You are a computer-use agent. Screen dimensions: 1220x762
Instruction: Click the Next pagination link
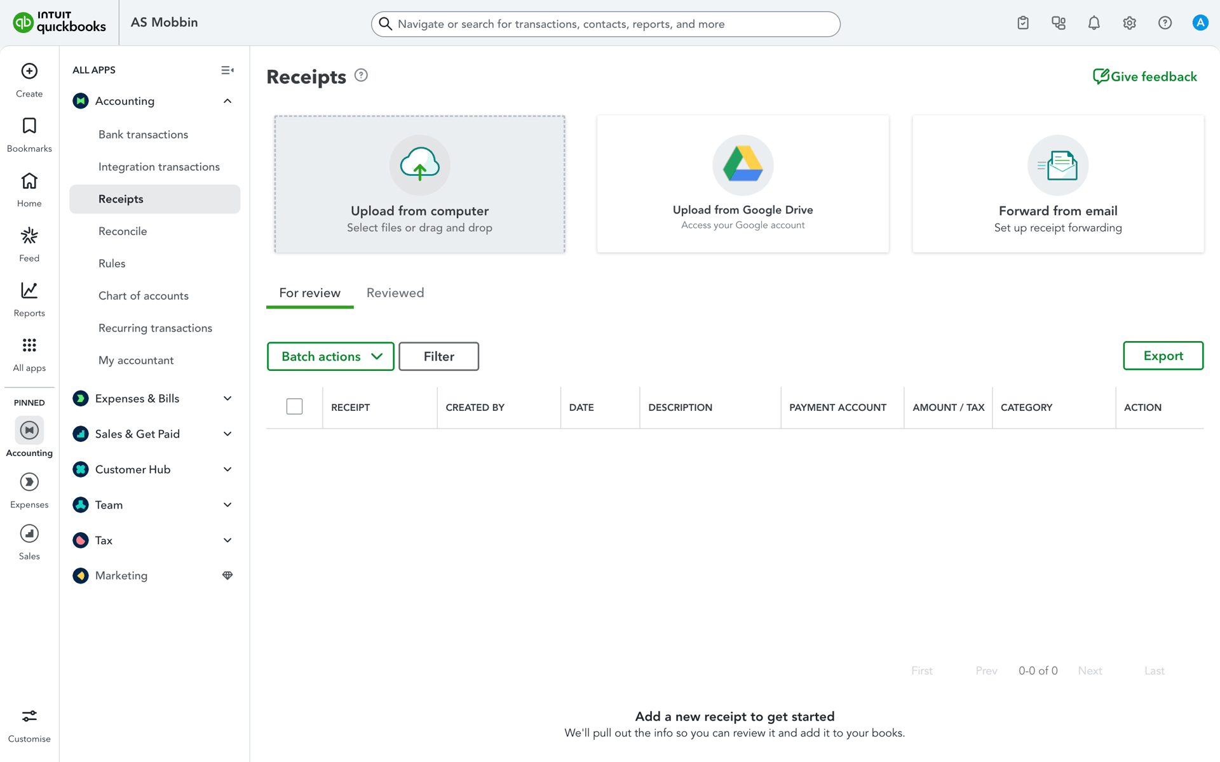pyautogui.click(x=1090, y=671)
